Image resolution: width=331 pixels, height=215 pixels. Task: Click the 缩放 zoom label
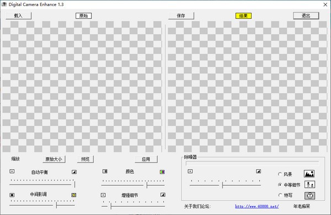(15, 159)
